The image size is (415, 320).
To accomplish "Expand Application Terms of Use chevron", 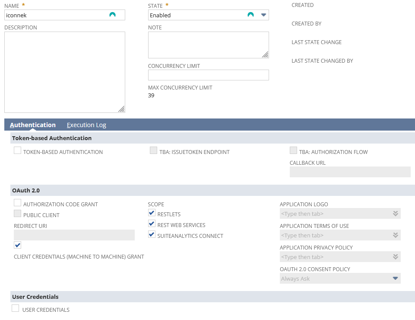I will tap(395, 235).
